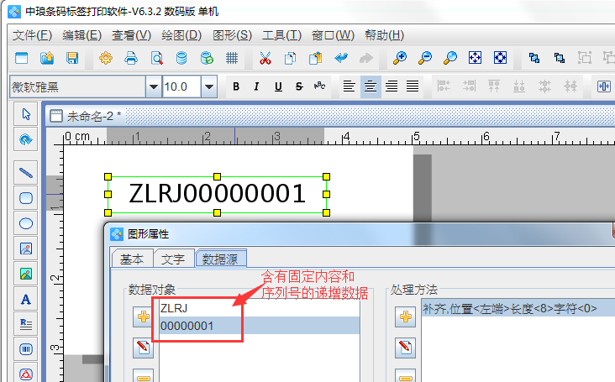Open the 文件(F) menu
The height and width of the screenshot is (382, 615).
click(x=33, y=35)
